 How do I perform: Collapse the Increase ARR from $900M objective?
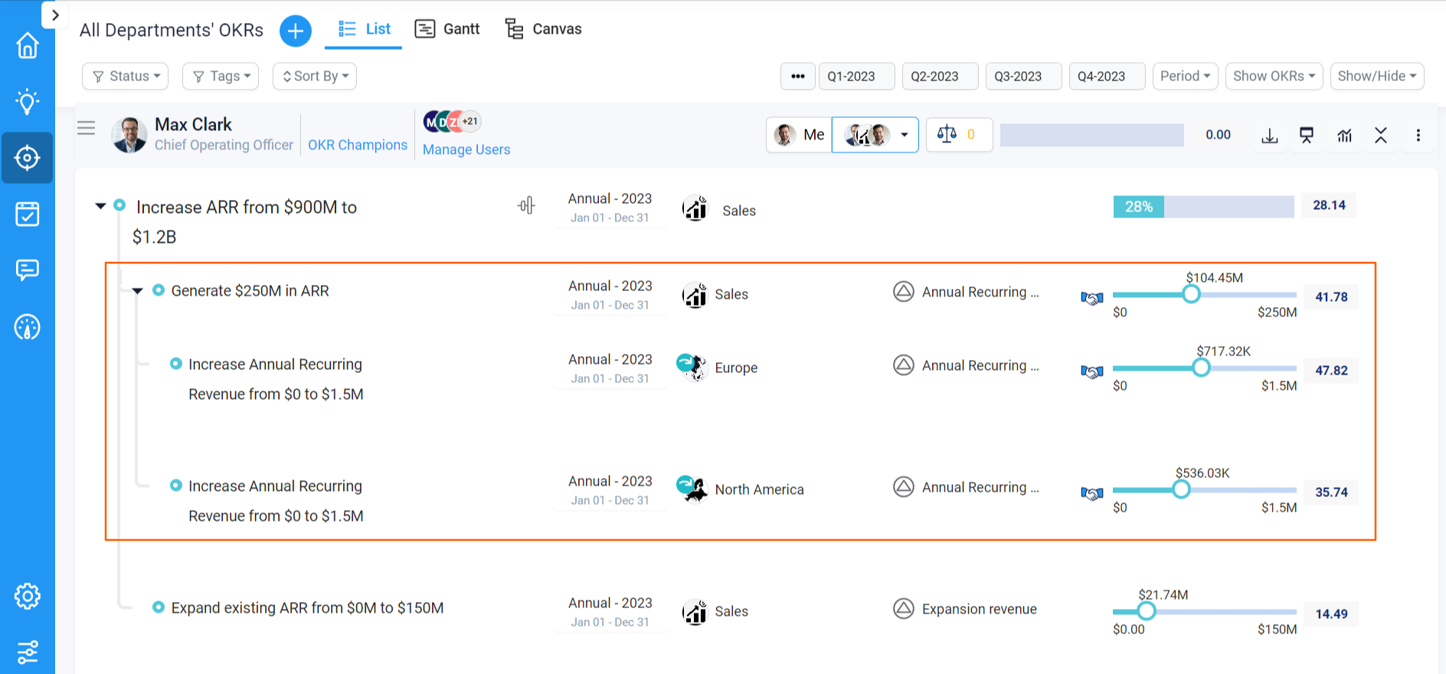point(100,206)
